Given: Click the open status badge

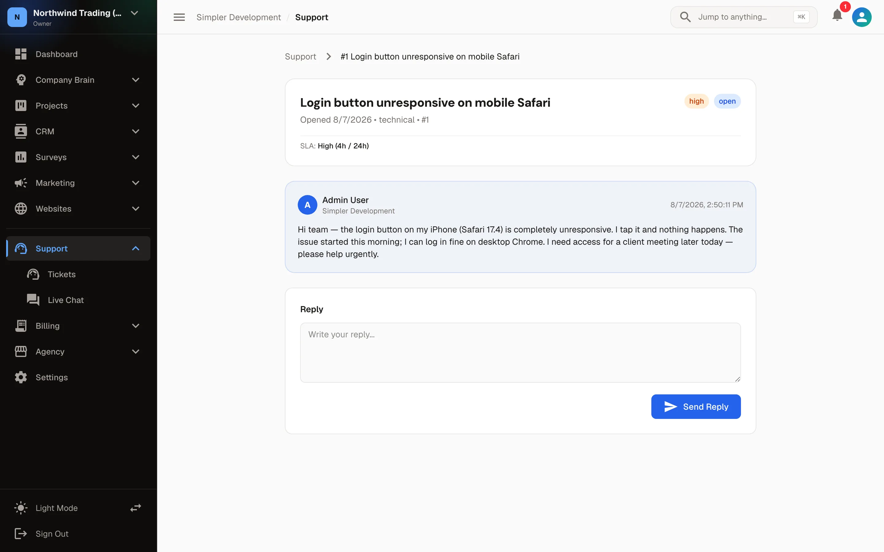Looking at the screenshot, I should (x=727, y=101).
